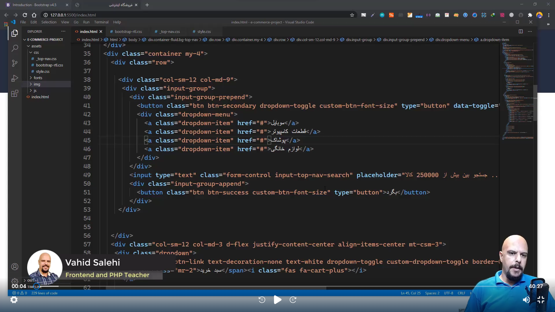The width and height of the screenshot is (555, 312).
Task: Click the replay button in video controls
Action: pyautogui.click(x=262, y=300)
